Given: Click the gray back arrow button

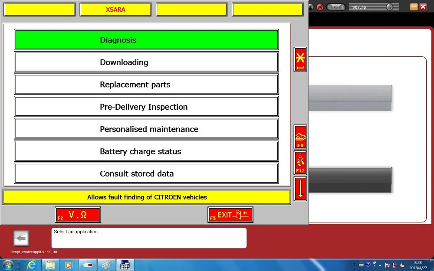Looking at the screenshot, I should [x=21, y=238].
